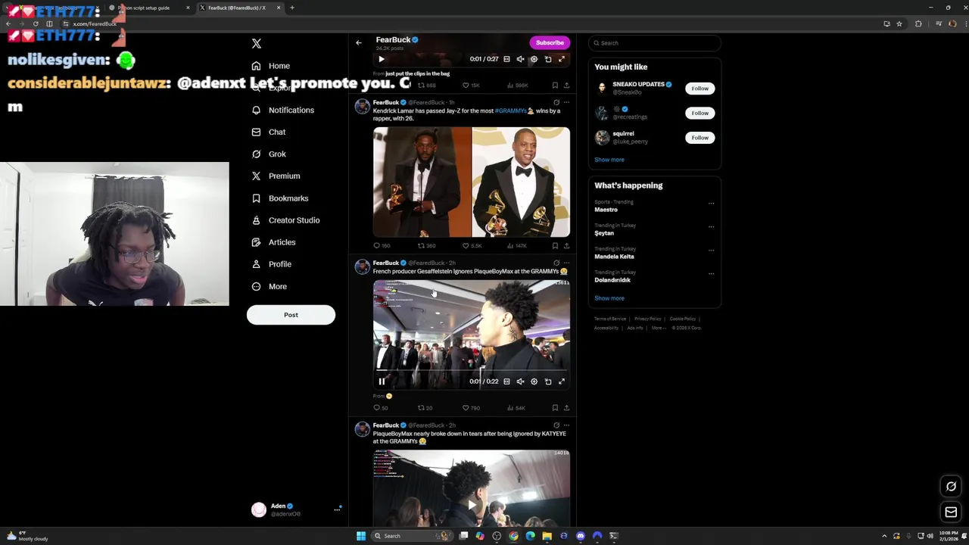This screenshot has width=969, height=545.
Task: Open settings gear on the 0:22 video
Action: pos(534,381)
